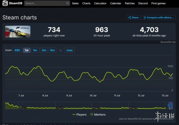
Task: Click the 10 Jul axis label
Action: [93, 96]
